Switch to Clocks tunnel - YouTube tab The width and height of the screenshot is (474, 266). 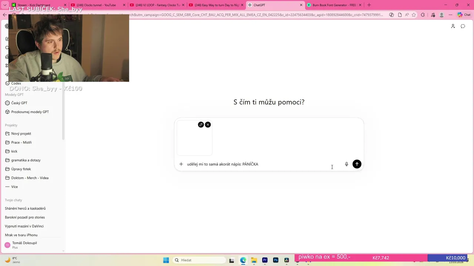click(x=98, y=5)
